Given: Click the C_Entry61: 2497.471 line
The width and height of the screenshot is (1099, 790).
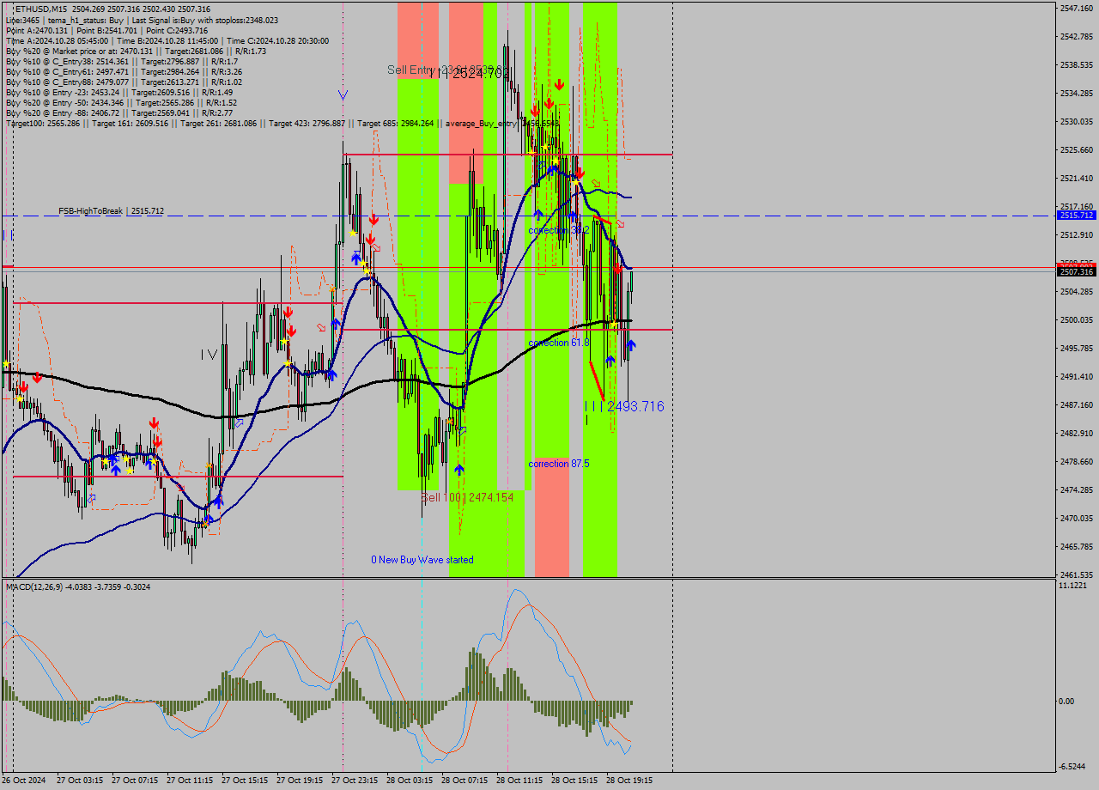Looking at the screenshot, I should coord(124,71).
